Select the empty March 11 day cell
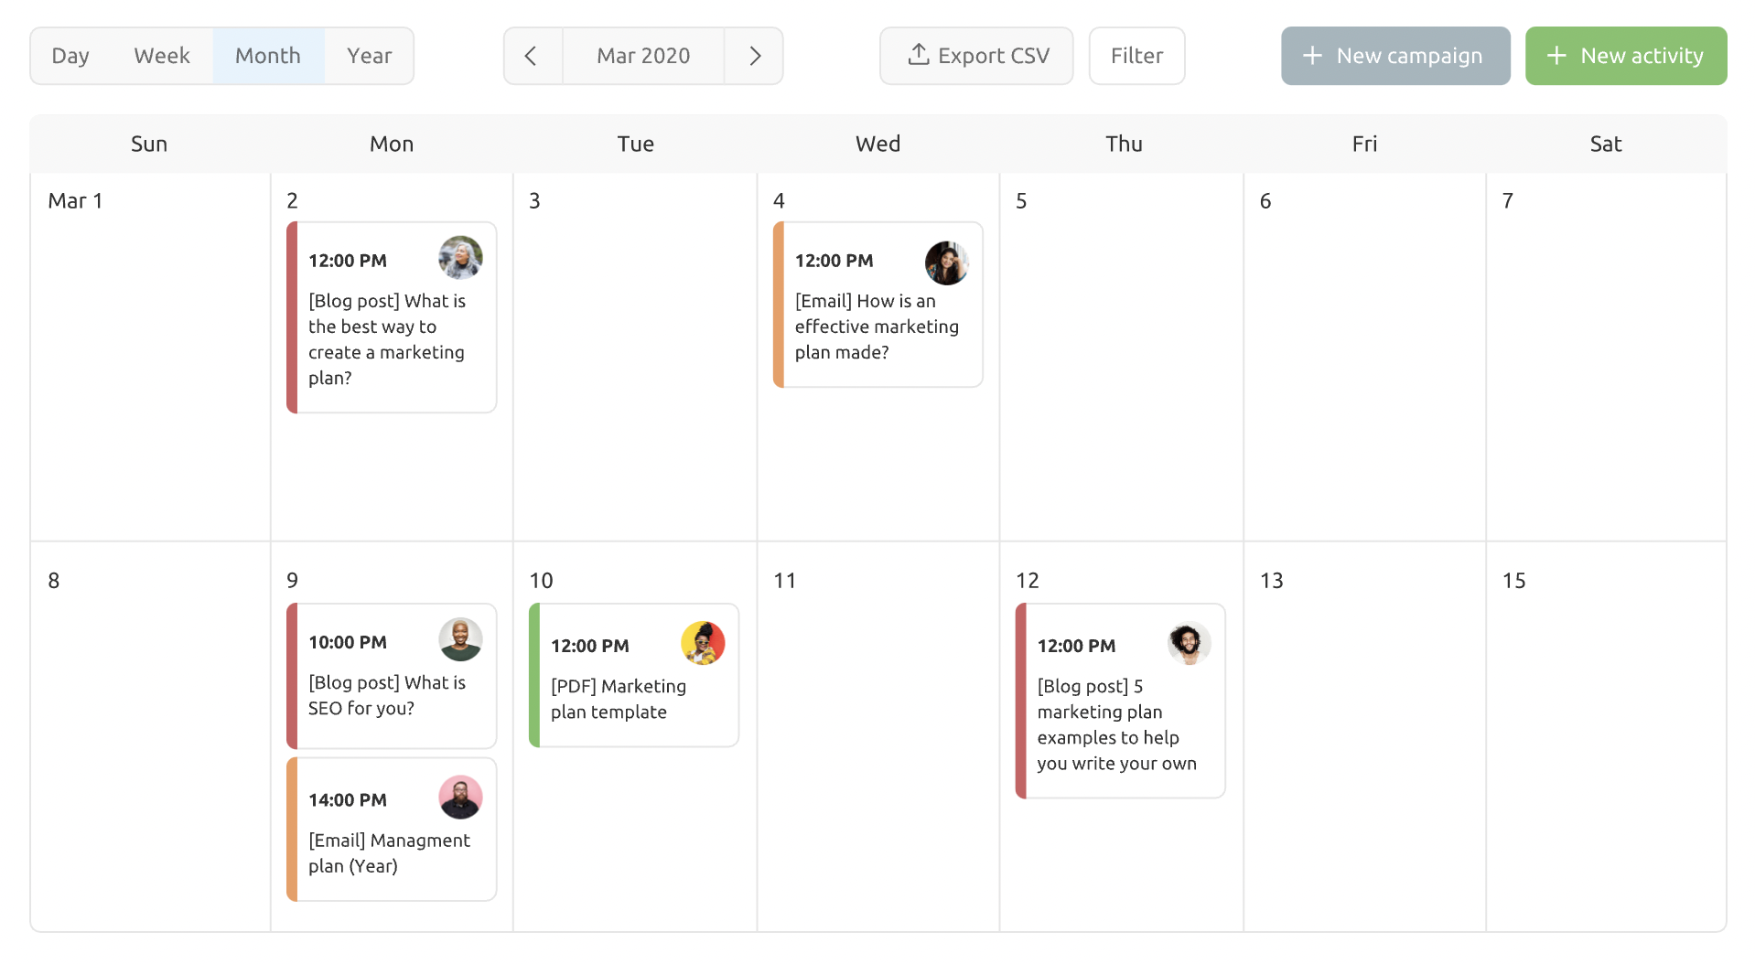1755x964 pixels. [x=878, y=737]
